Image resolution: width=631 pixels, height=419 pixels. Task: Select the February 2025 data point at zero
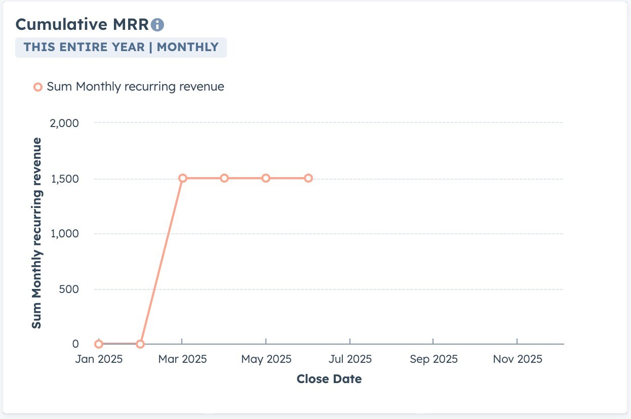[x=140, y=344]
